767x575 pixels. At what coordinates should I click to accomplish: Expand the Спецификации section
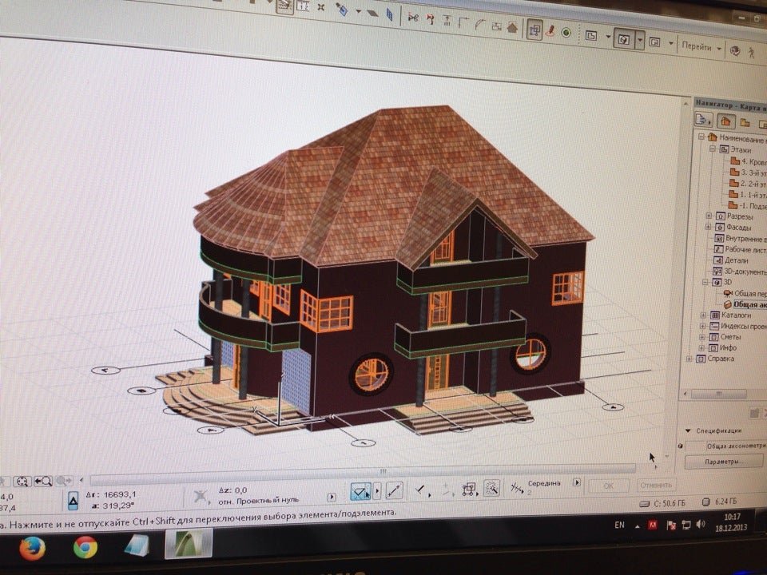[x=688, y=430]
